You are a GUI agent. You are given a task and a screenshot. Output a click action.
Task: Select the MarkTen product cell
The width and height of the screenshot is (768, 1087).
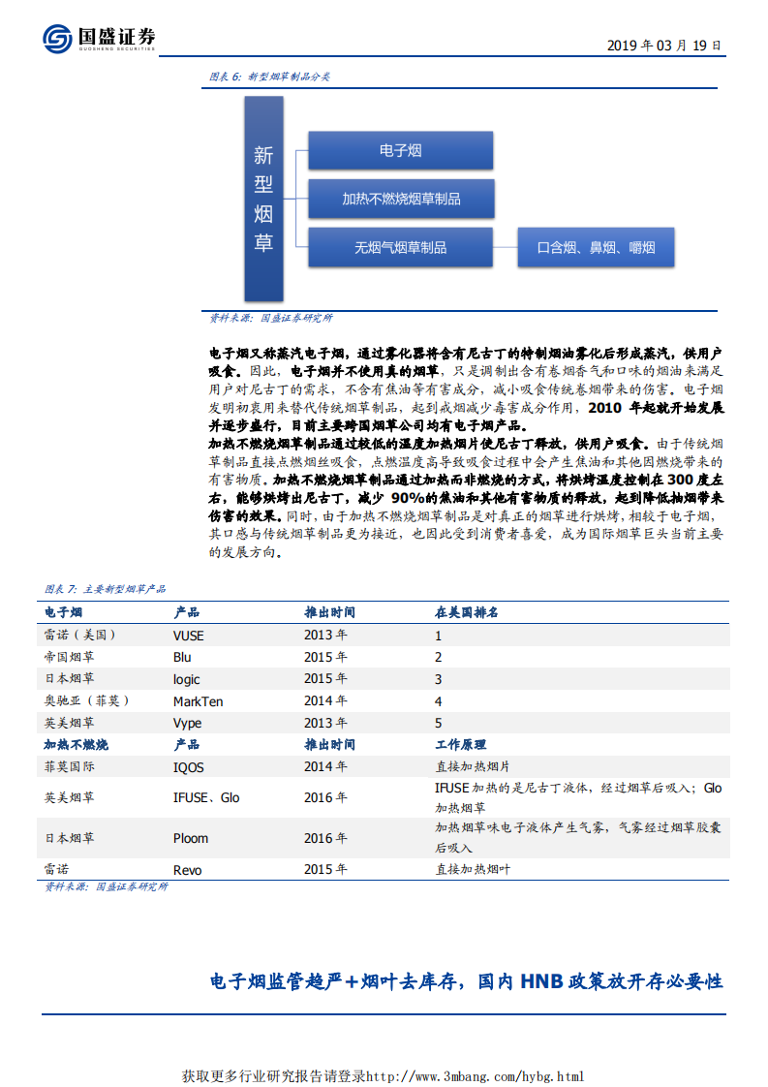coord(199,701)
